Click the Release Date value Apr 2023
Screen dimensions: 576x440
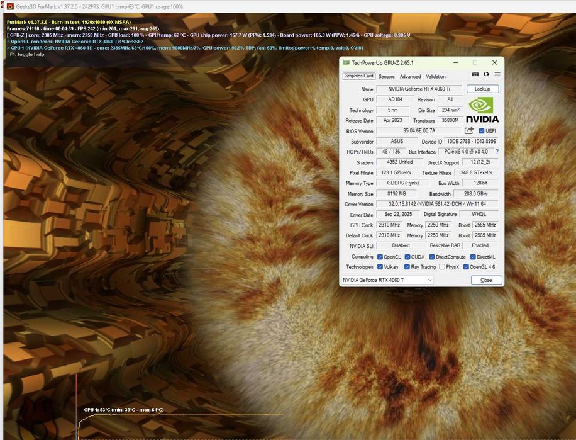tap(392, 121)
